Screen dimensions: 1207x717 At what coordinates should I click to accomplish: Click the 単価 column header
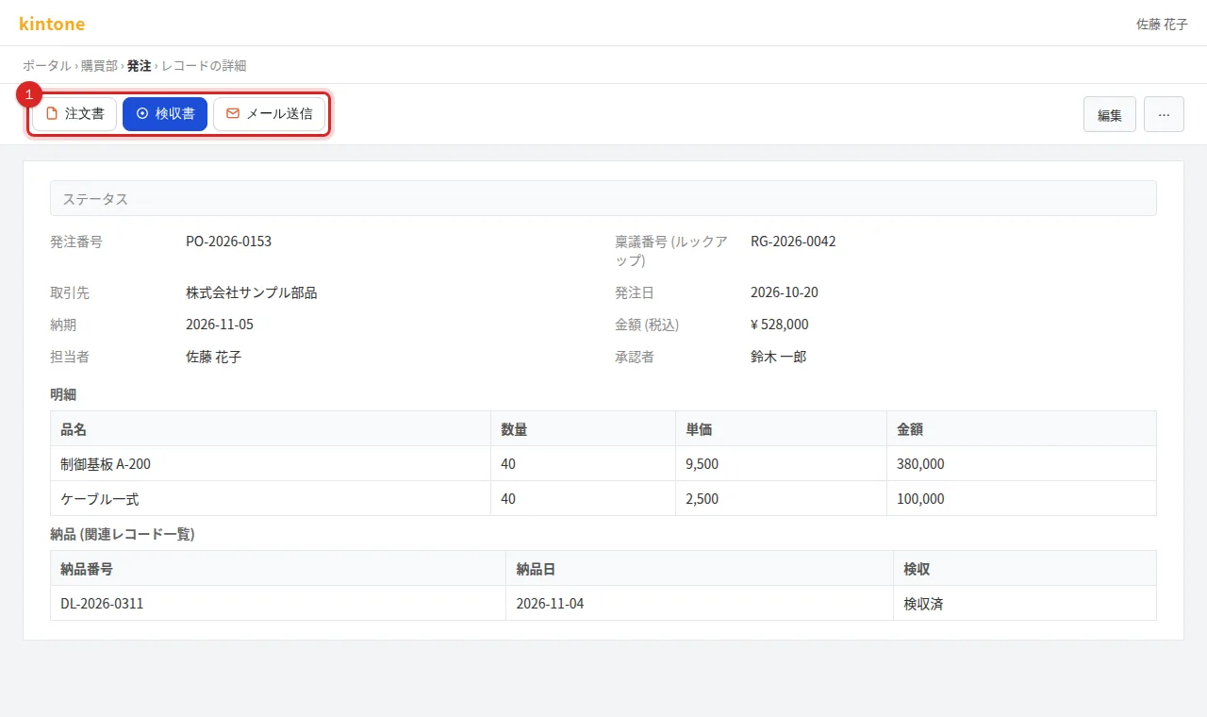[782, 428]
